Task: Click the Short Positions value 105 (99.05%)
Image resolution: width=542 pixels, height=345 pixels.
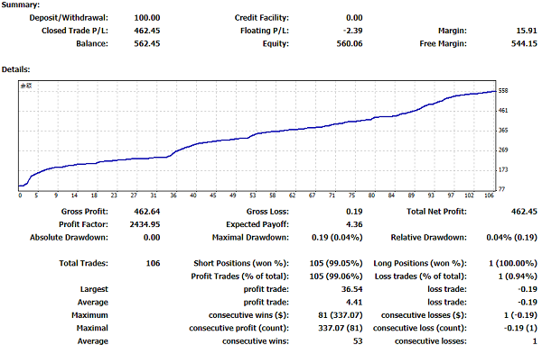Action: [336, 263]
